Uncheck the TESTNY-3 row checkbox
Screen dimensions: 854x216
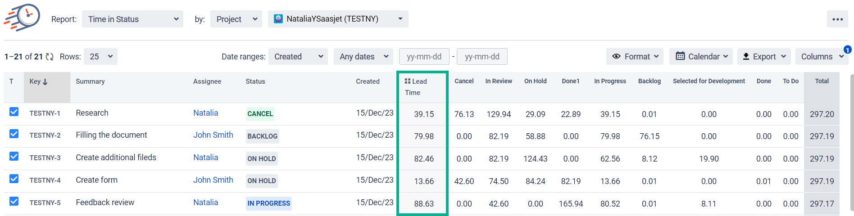coord(14,156)
